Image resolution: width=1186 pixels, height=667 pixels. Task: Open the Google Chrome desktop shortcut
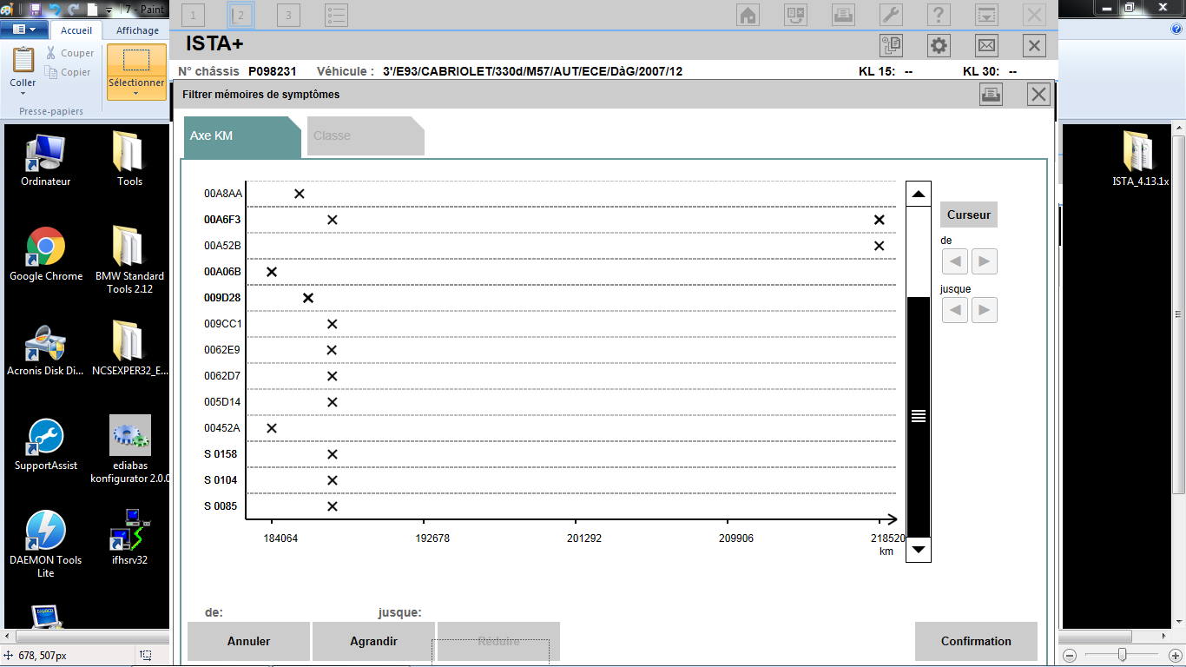(46, 254)
